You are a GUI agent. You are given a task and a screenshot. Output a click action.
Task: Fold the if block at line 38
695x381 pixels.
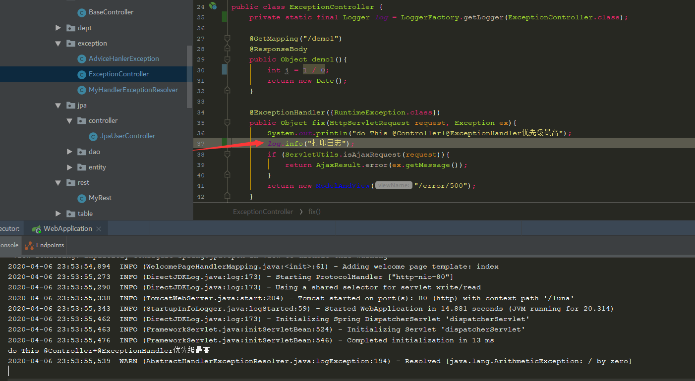(x=227, y=154)
